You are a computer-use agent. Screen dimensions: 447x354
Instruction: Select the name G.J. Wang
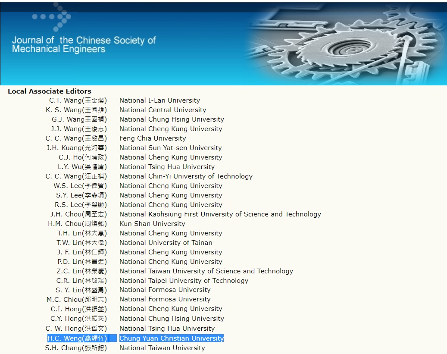click(79, 119)
